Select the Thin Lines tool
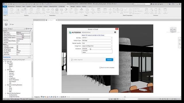Viewport: 184px width, 103px height. pyautogui.click(x=26, y=11)
